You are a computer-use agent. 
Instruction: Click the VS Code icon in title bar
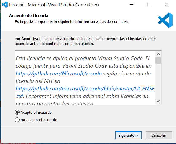(5, 5)
